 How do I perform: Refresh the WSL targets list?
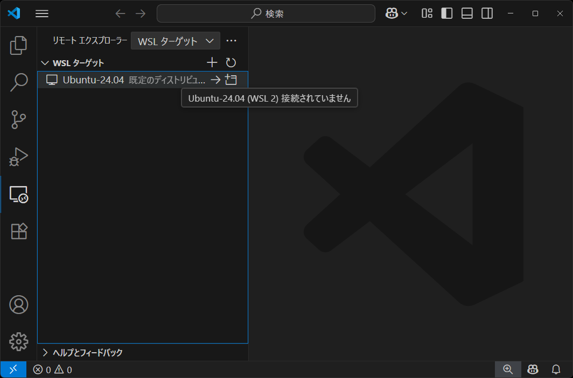click(231, 63)
